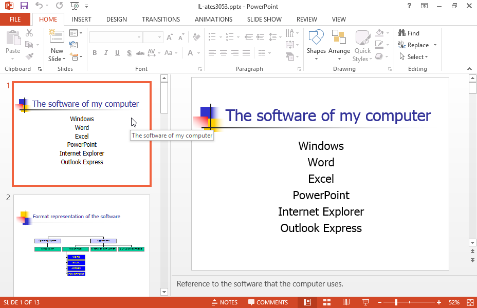Toggle Justify alignment button
Screen dimensions: 477x308
pos(246,53)
